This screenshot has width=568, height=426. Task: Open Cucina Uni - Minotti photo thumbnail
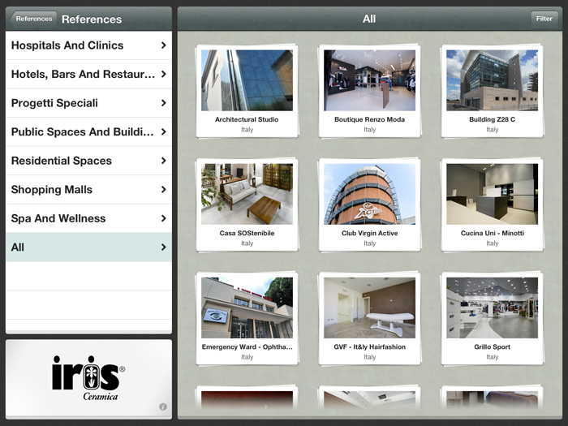tap(492, 194)
